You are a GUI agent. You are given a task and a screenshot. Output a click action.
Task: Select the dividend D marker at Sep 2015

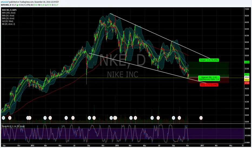89,118
